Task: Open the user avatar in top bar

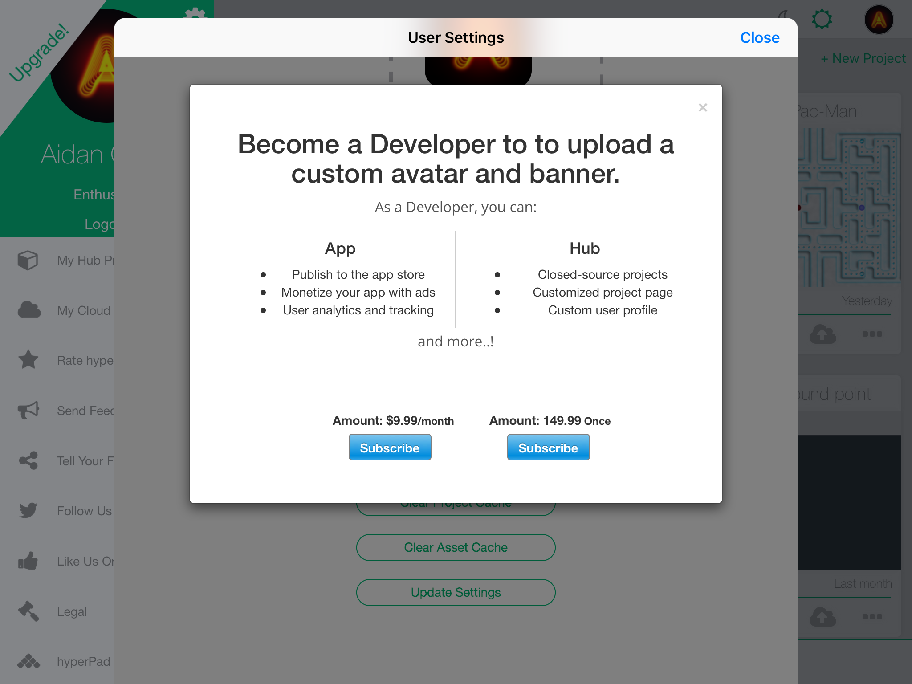Action: [x=879, y=20]
